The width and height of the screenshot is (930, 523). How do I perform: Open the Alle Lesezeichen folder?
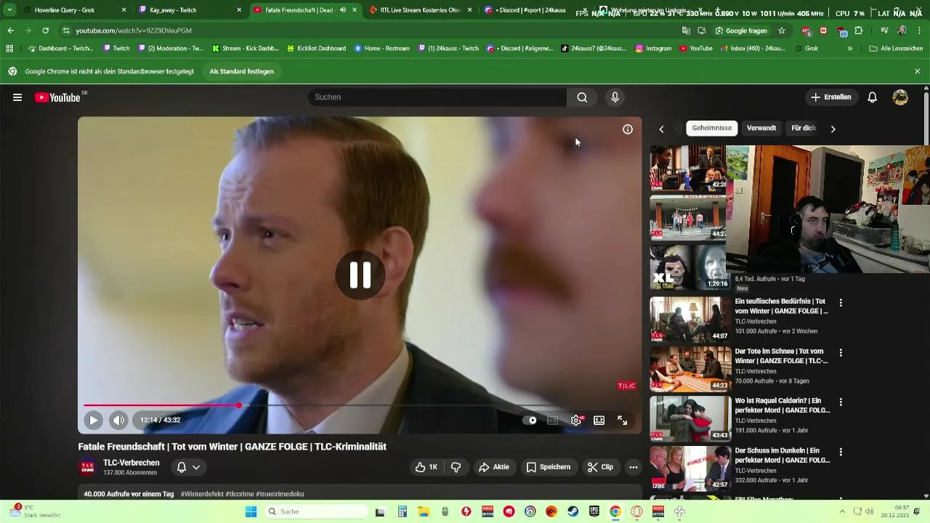[896, 49]
